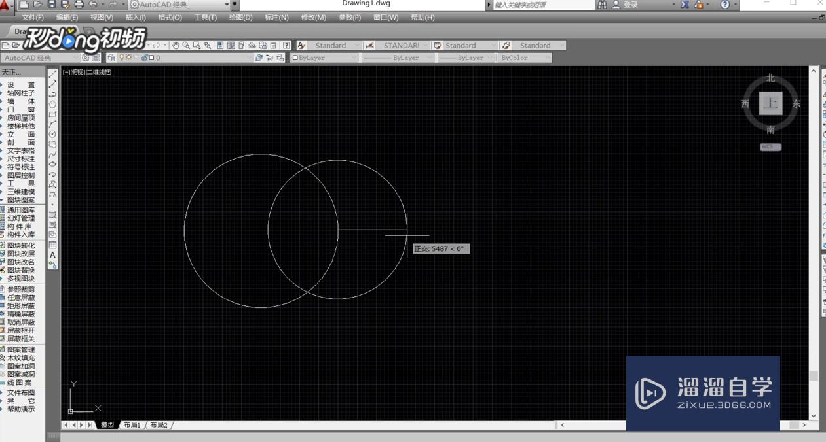Activate Zoom Window tool
The image size is (826, 442).
[197, 45]
